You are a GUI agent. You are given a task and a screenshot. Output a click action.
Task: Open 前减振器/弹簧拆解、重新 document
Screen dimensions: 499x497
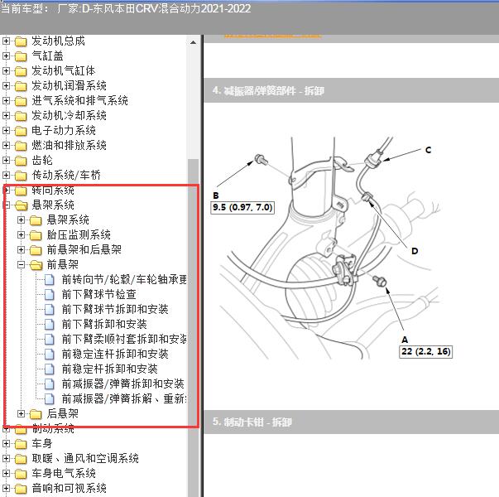124,399
